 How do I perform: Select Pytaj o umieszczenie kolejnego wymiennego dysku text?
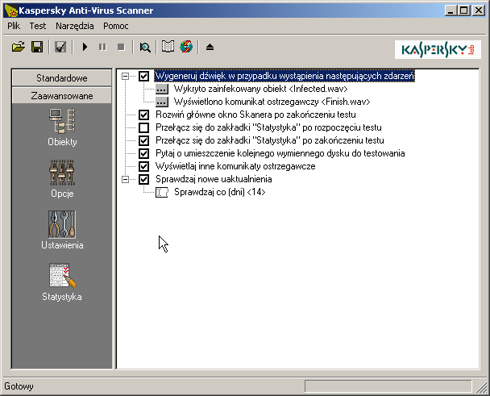280,153
